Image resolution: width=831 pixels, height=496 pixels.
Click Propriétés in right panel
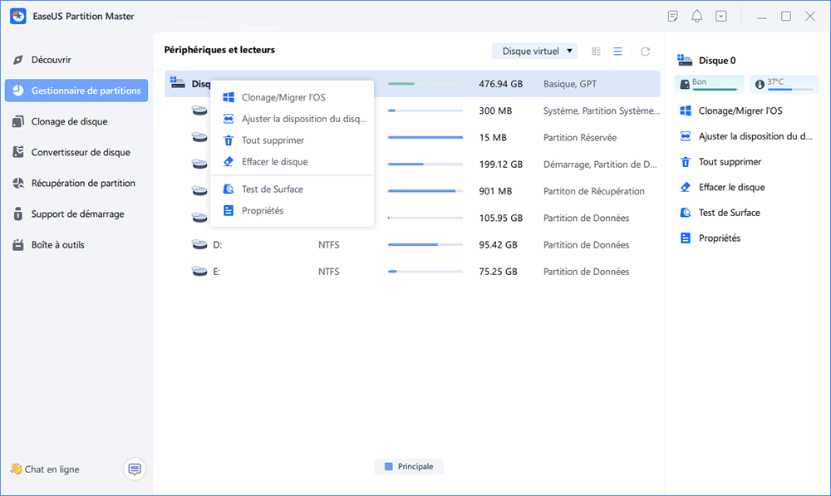tap(710, 238)
